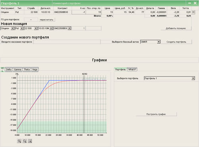The width and height of the screenshot is (199, 147).
Task: Click the 42382 price marker label
Action: [x=84, y=74]
